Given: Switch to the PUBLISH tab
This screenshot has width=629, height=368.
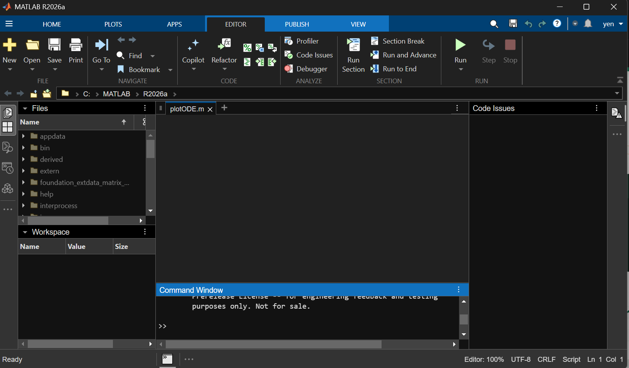Looking at the screenshot, I should (297, 24).
